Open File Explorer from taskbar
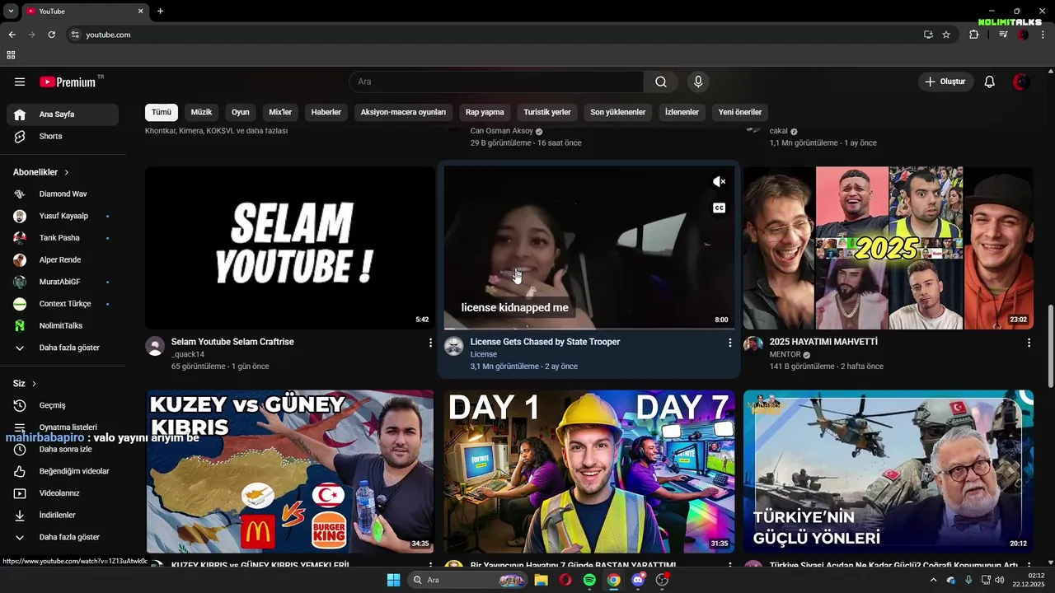The image size is (1055, 593). tap(541, 580)
